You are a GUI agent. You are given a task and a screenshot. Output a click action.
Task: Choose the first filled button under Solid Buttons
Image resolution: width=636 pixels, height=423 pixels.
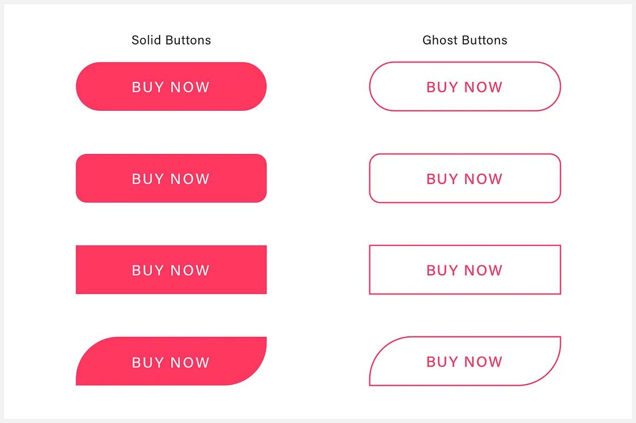tap(171, 86)
